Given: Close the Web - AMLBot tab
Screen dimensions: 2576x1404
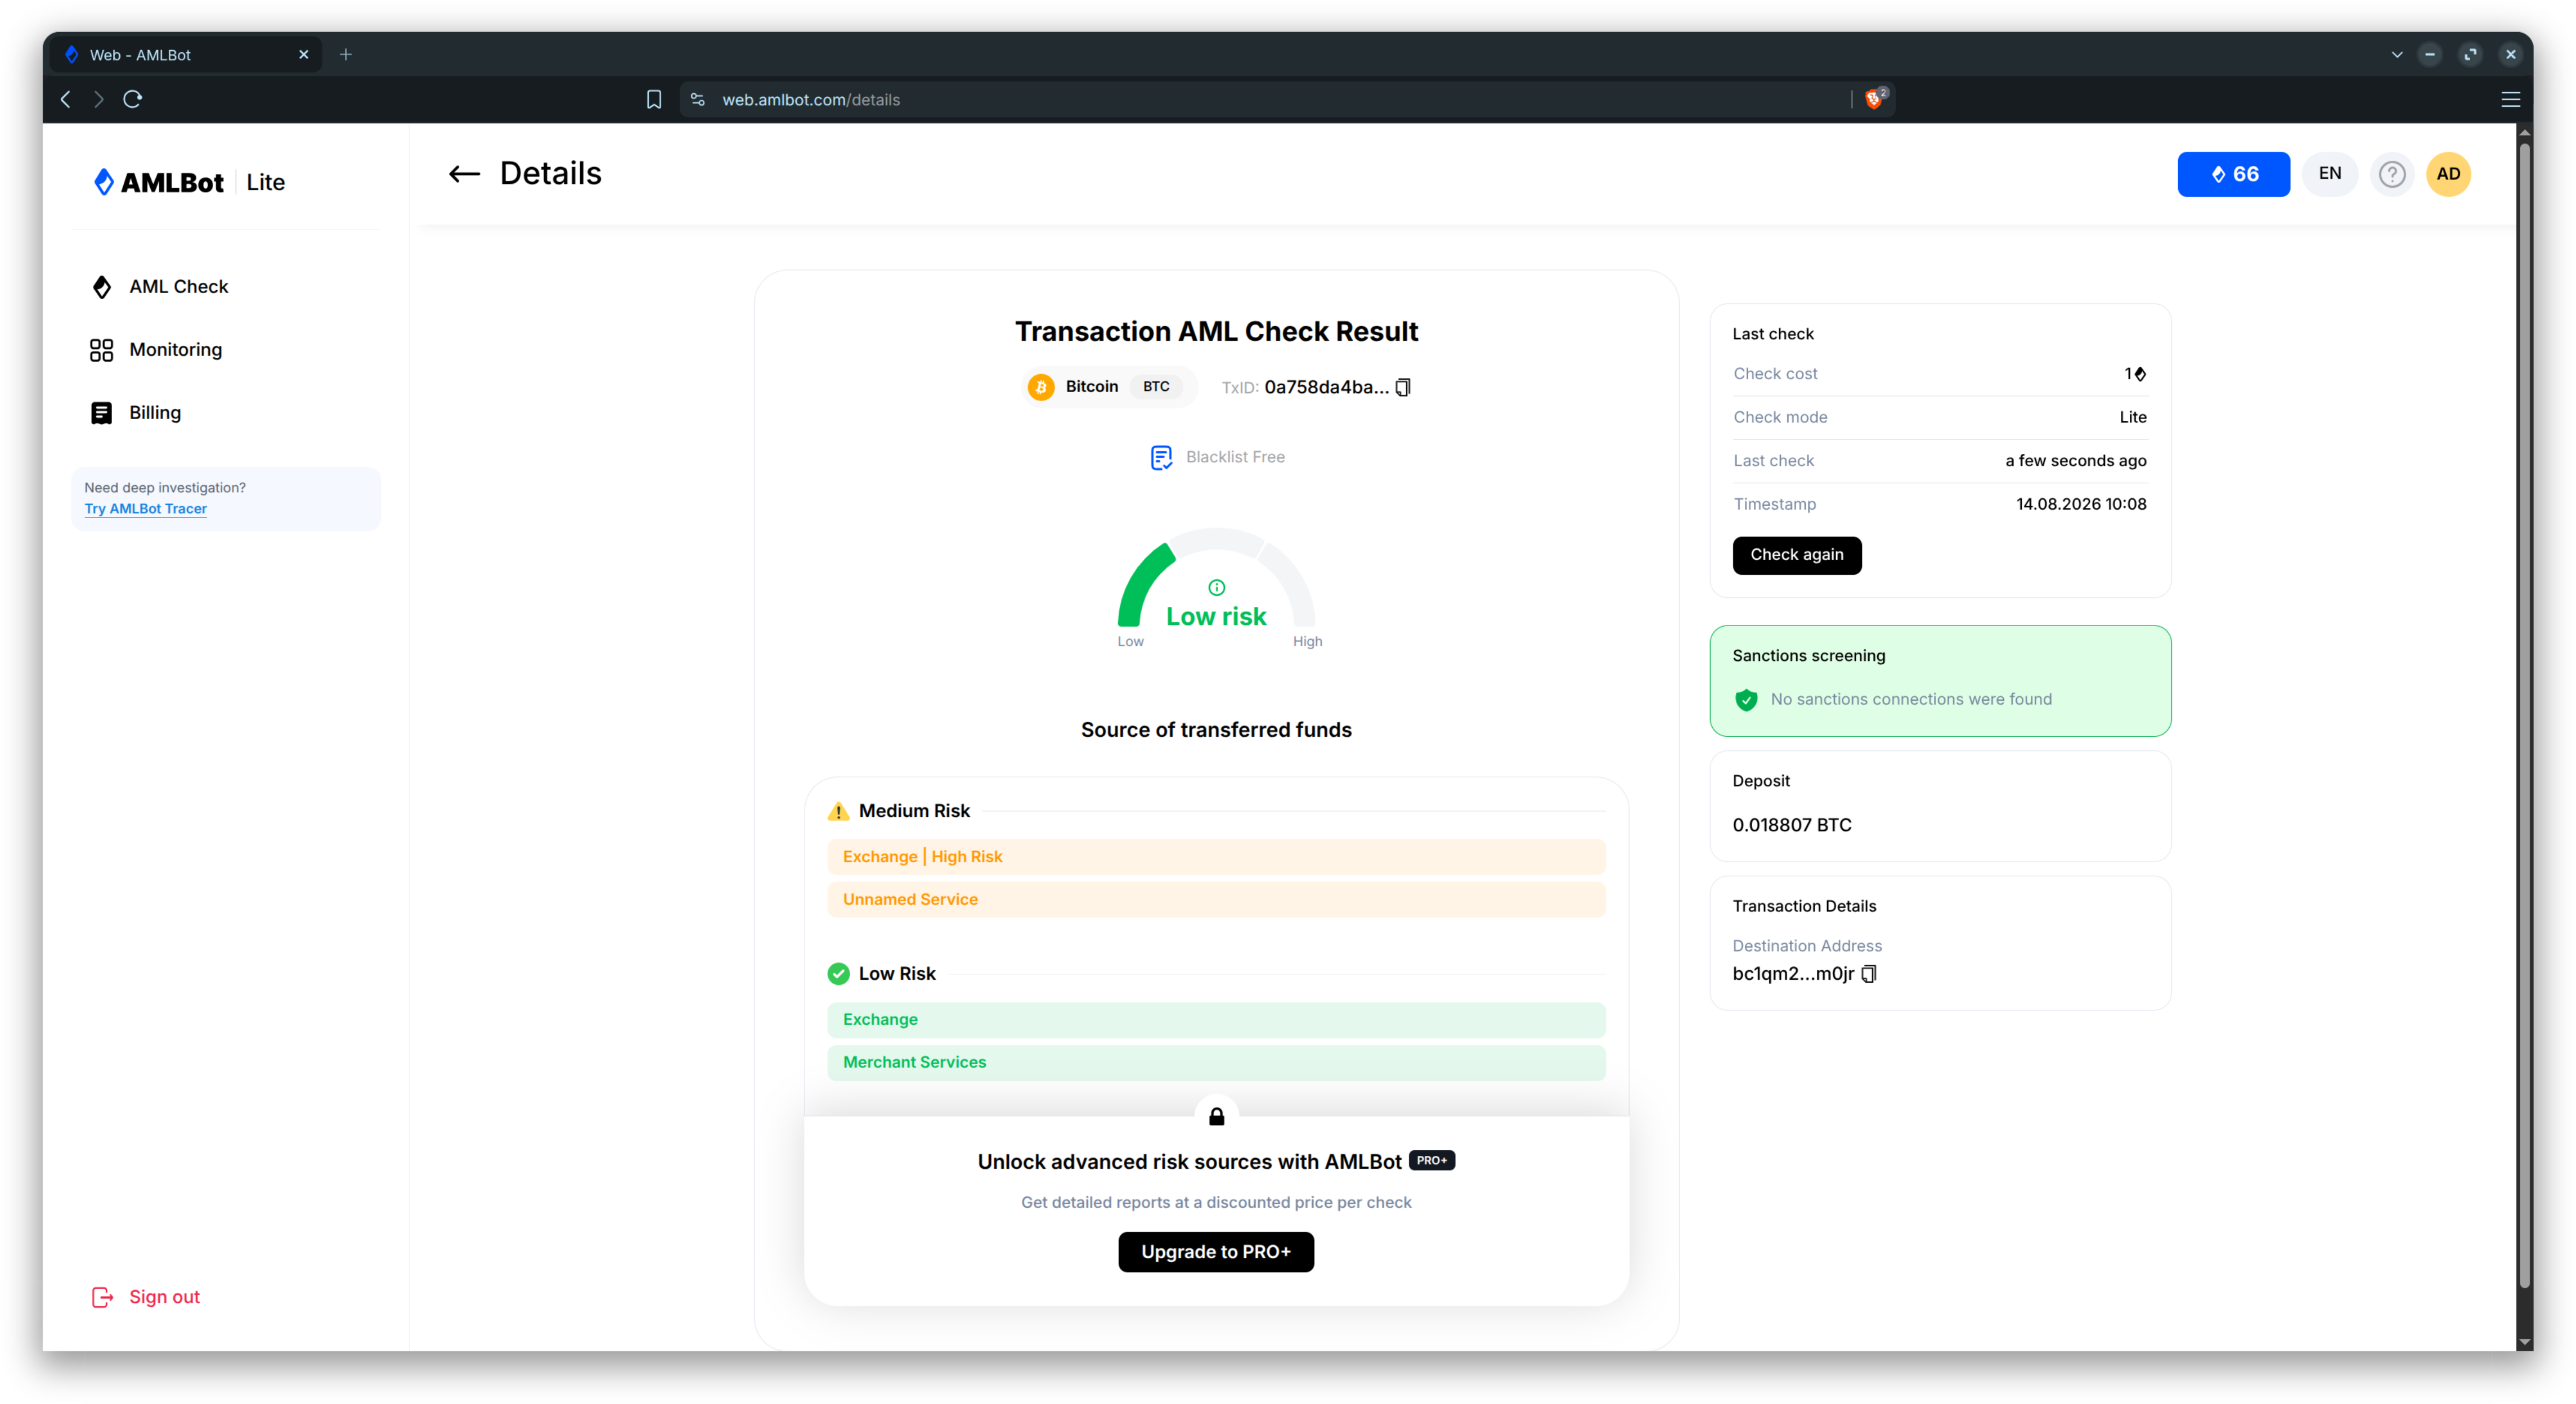Looking at the screenshot, I should point(304,55).
